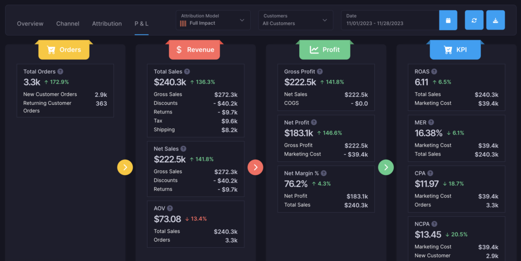Switch to the Channel tab
This screenshot has height=261, width=521.
pos(68,23)
